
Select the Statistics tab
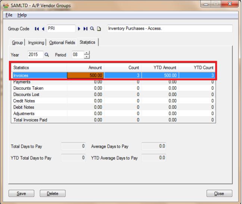click(87, 42)
